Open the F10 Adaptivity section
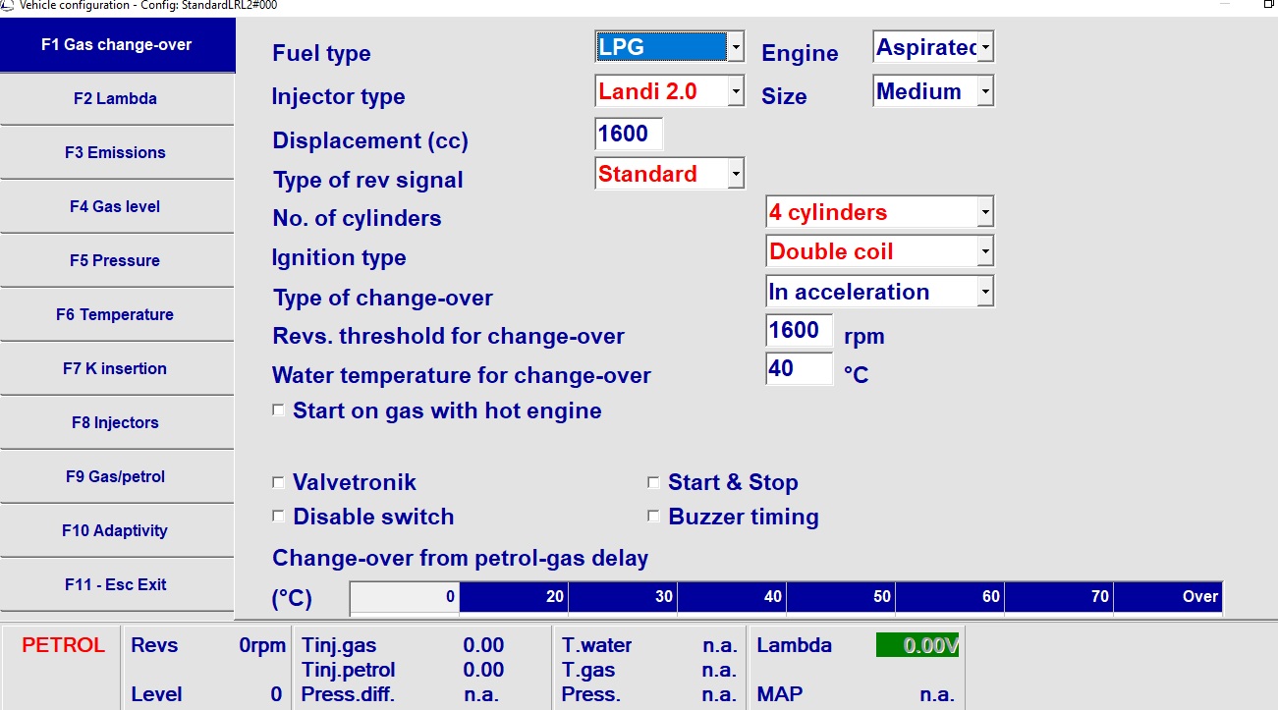 tap(116, 531)
